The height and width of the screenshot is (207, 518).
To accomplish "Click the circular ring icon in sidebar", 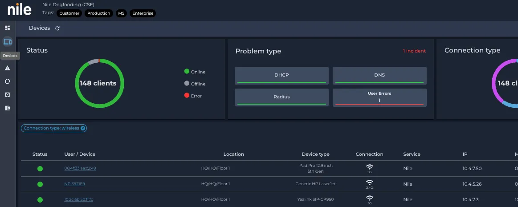I will [x=7, y=81].
